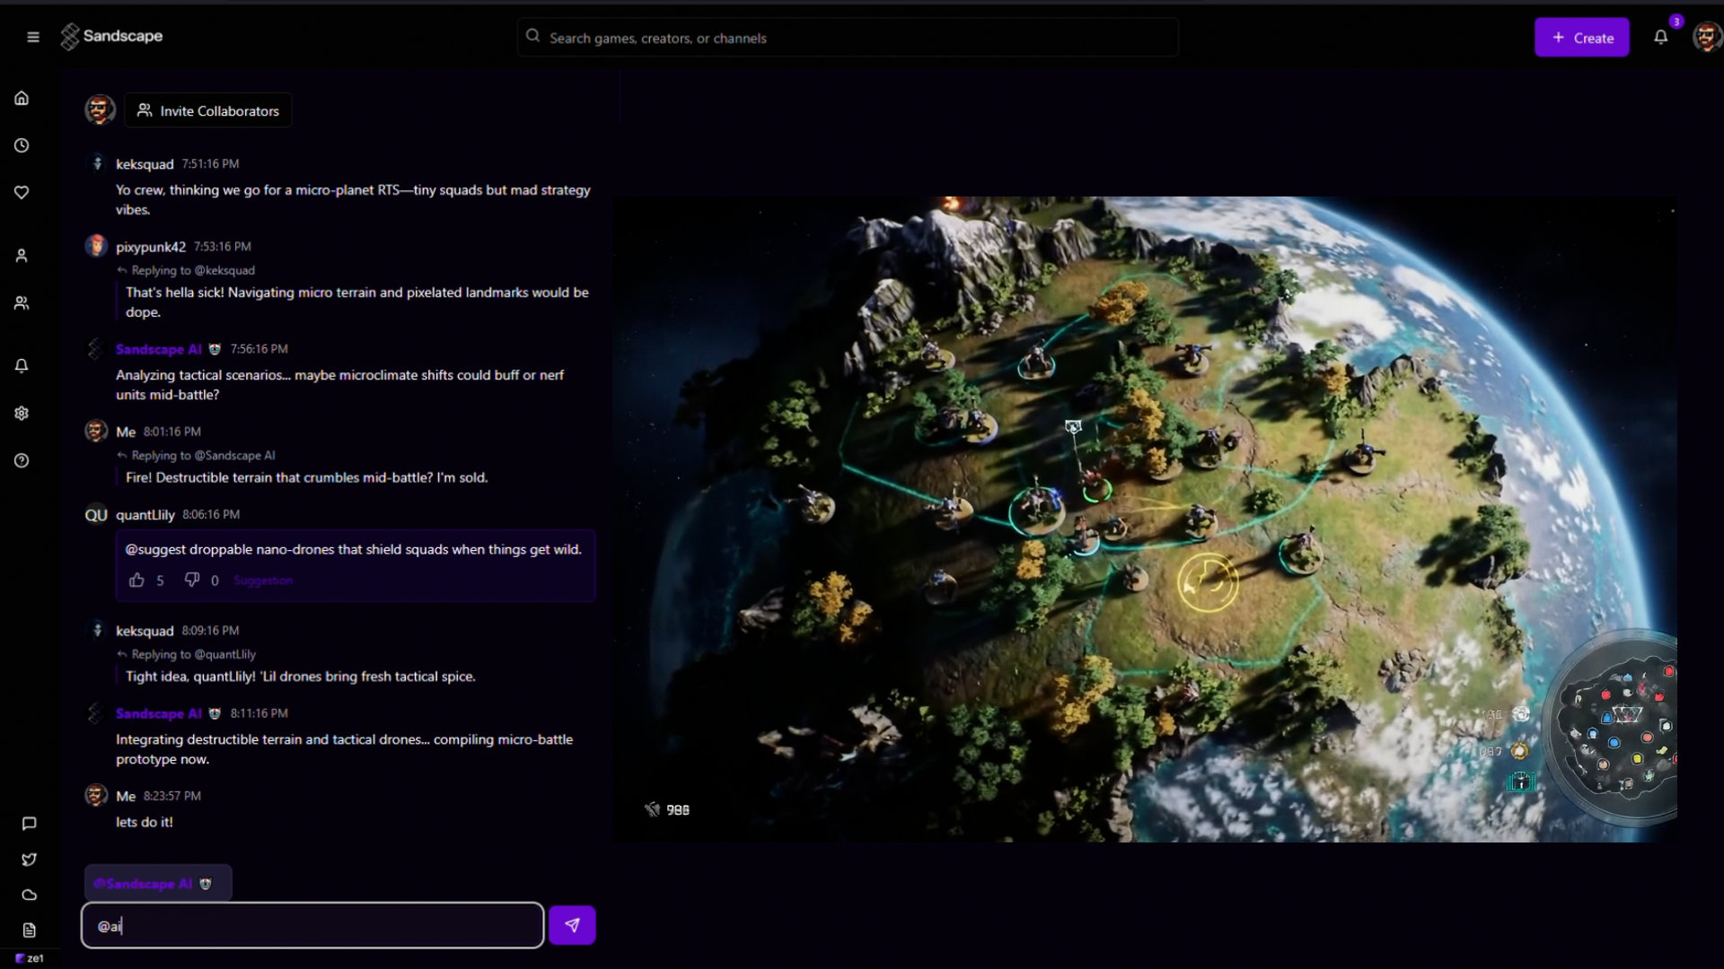Open the chat bubble sidebar icon
The width and height of the screenshot is (1724, 969).
29,824
